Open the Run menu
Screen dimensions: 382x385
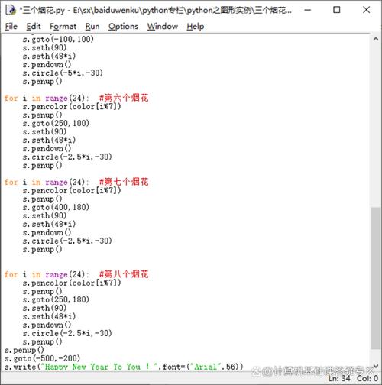pyautogui.click(x=92, y=26)
